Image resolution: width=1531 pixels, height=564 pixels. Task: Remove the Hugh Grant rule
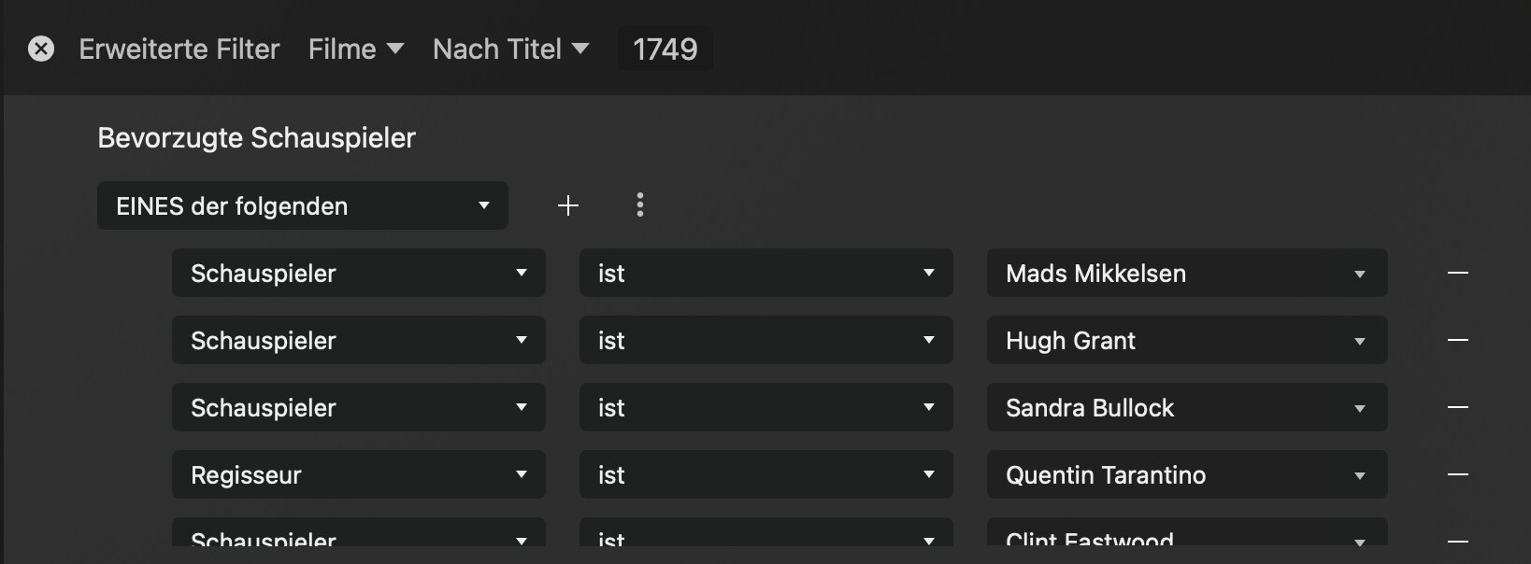click(x=1457, y=340)
